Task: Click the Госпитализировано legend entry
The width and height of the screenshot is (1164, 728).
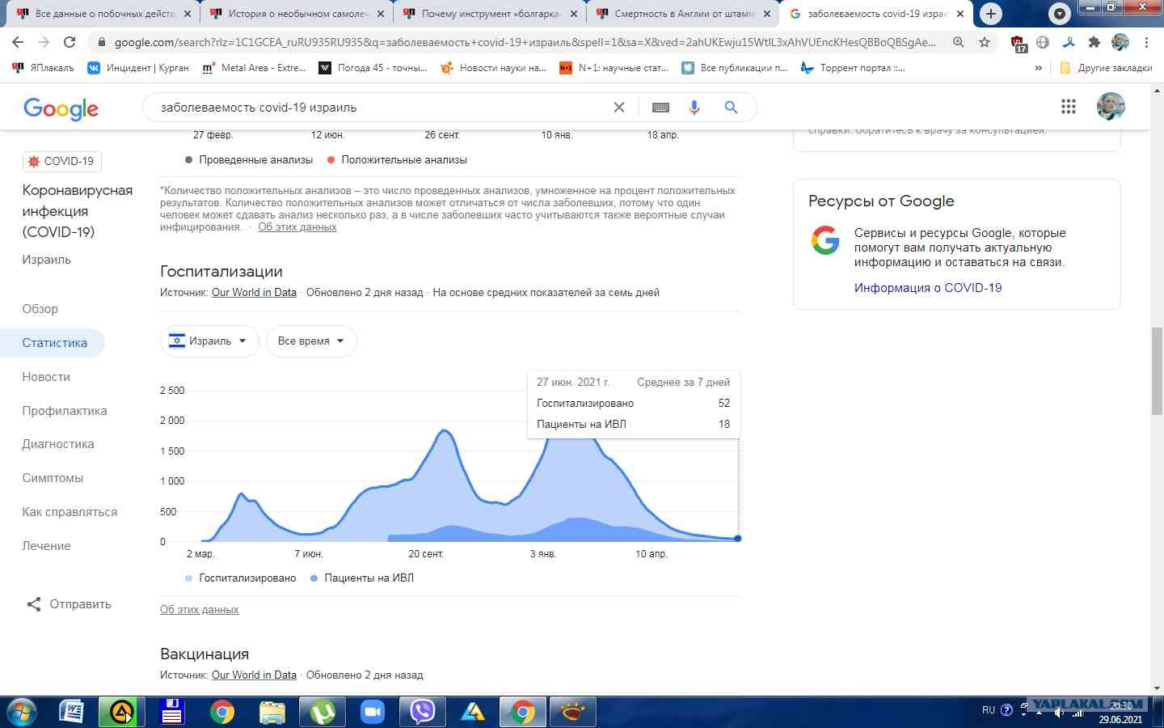Action: pos(241,578)
